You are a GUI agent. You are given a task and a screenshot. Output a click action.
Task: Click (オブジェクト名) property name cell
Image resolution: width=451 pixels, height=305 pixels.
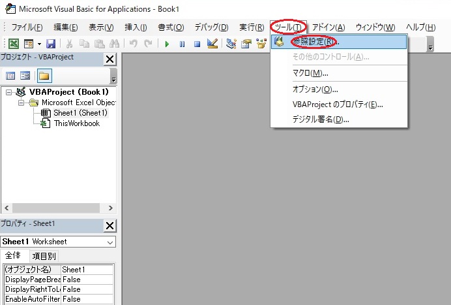[x=32, y=270]
